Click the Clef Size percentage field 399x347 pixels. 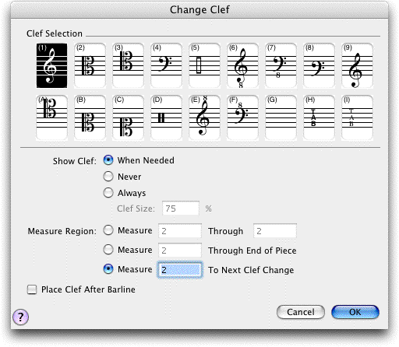(x=181, y=209)
